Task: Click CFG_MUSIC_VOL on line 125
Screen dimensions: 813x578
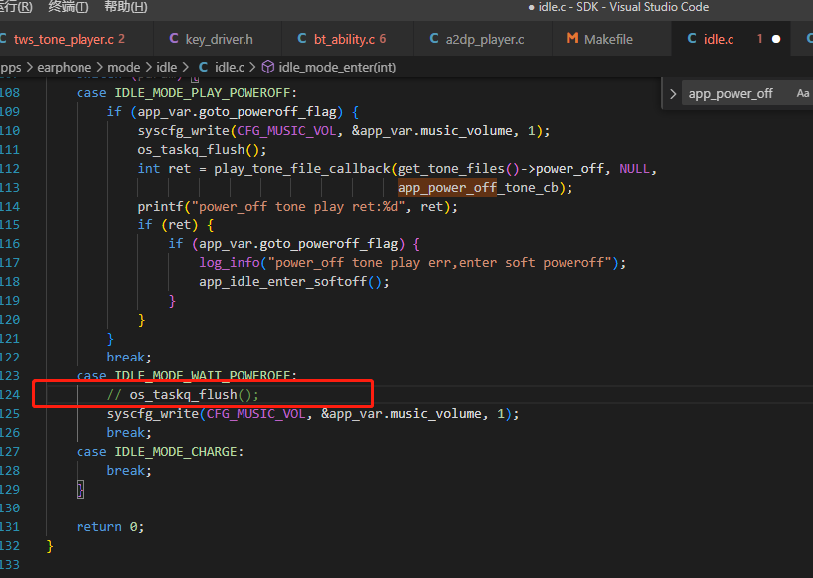Action: [x=256, y=414]
